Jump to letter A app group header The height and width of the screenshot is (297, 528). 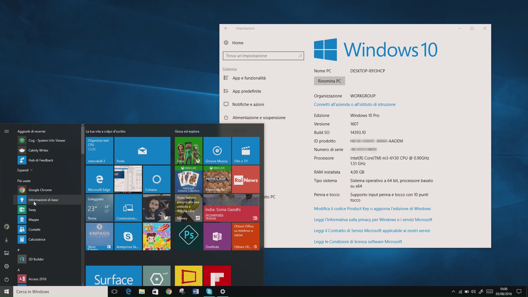19,270
